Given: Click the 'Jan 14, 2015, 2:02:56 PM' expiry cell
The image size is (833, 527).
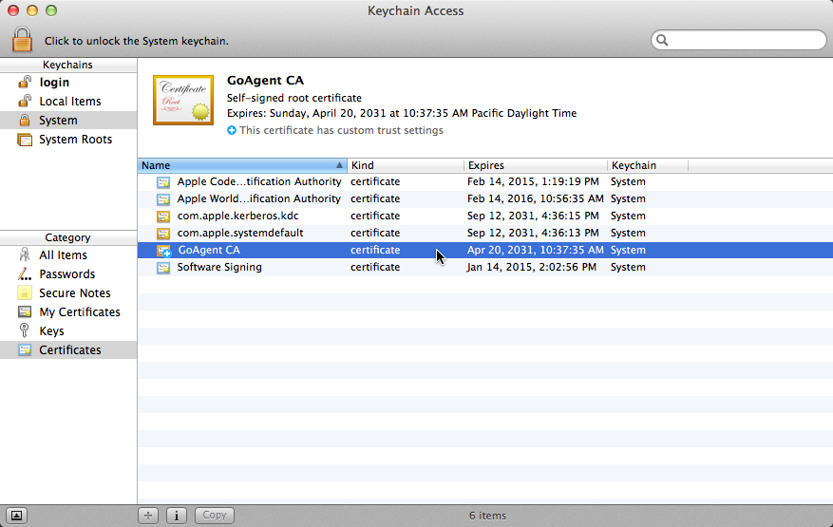Looking at the screenshot, I should point(531,267).
